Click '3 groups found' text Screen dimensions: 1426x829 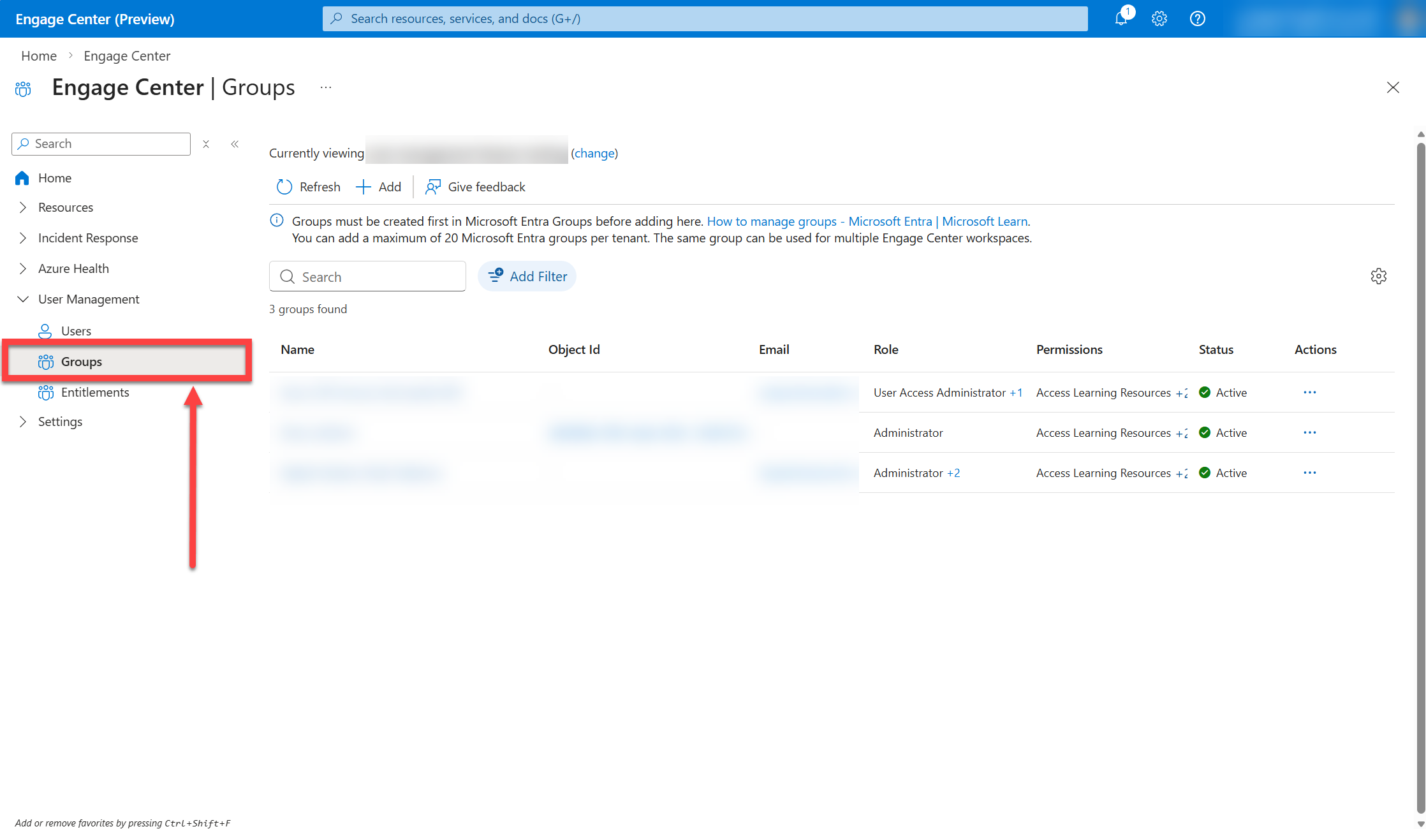tap(308, 309)
